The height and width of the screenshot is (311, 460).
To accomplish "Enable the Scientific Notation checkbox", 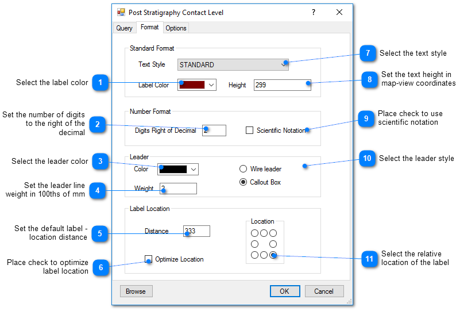I will click(249, 130).
